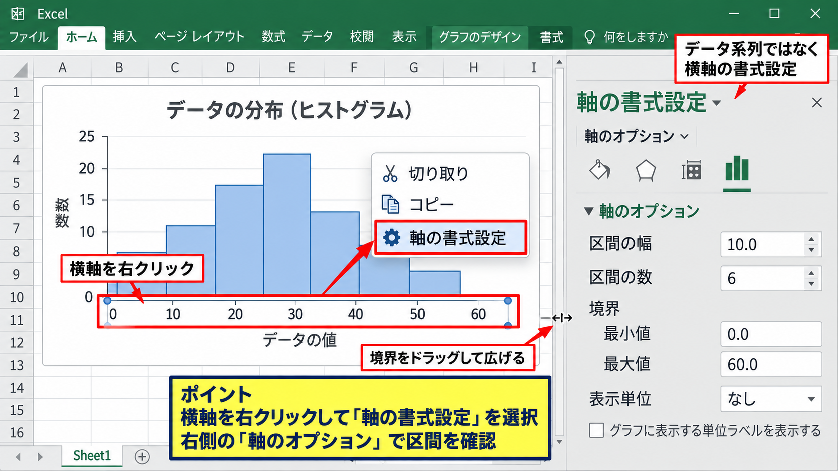Open the 表示 ribbon tab

tap(404, 37)
